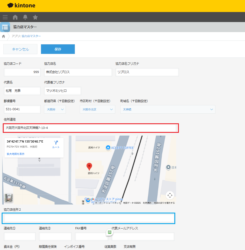
Task: Click the Street View thumbnail on map
Action: [x=9, y=198]
